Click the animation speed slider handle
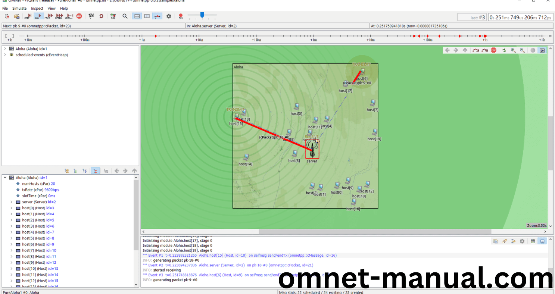 tap(202, 15)
